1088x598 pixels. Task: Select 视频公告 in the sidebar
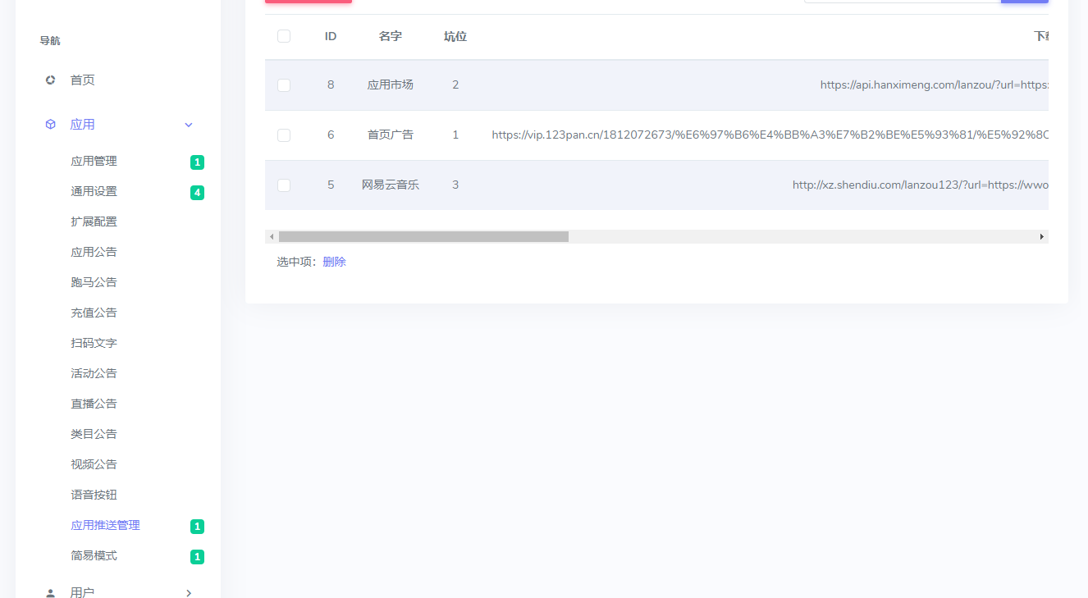tap(94, 463)
